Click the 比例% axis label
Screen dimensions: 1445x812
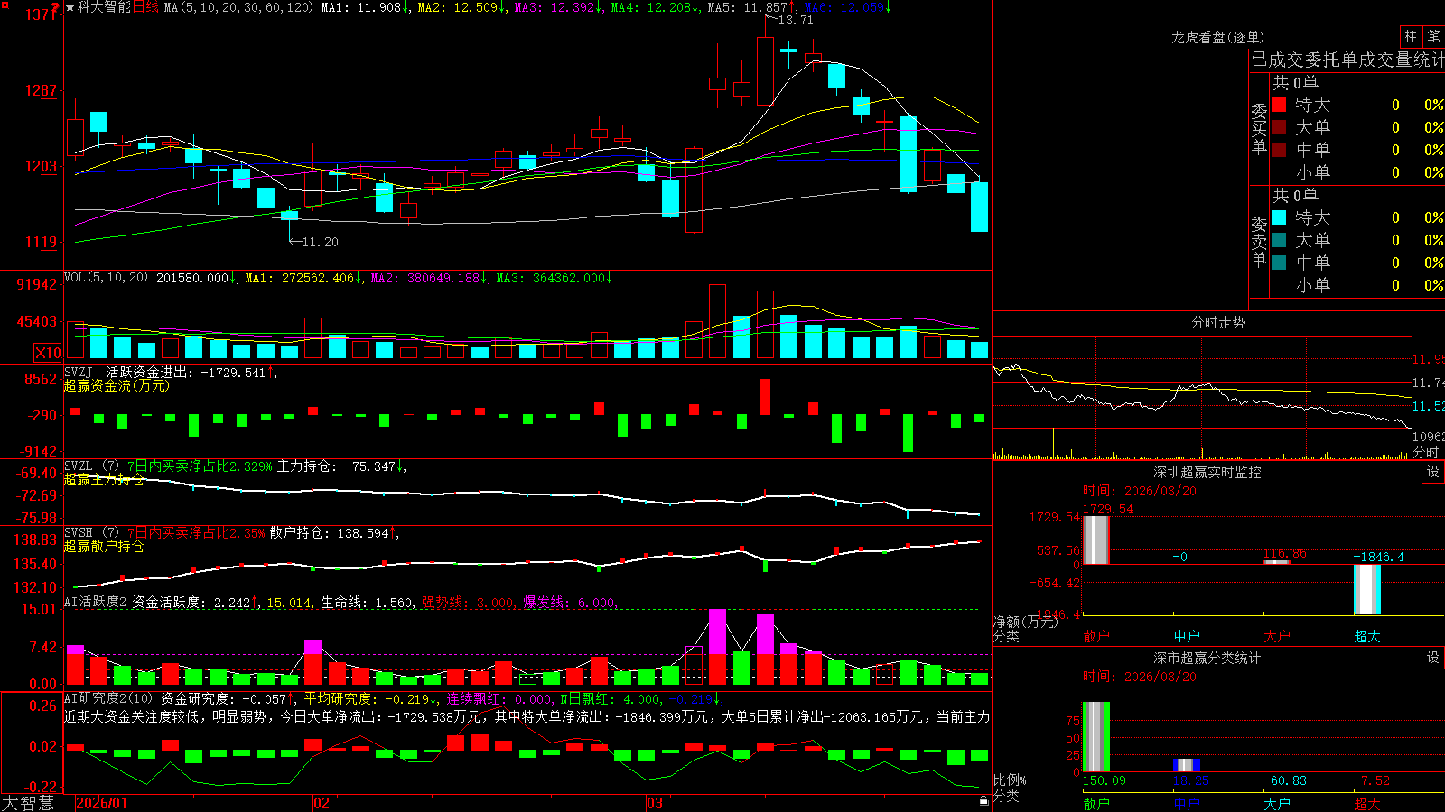click(x=1010, y=780)
